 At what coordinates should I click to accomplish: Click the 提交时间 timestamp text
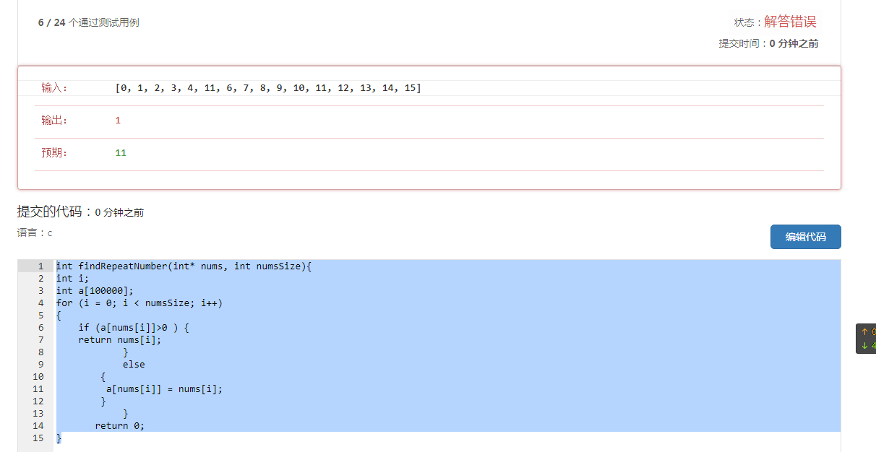[768, 43]
